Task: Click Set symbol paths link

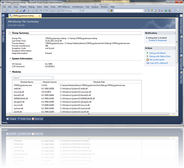Action: (157, 60)
